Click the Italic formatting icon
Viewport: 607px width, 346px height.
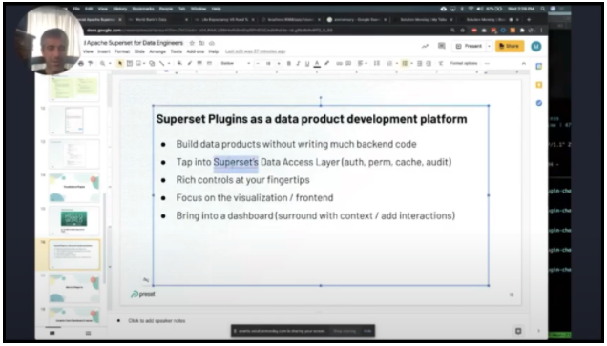298,64
